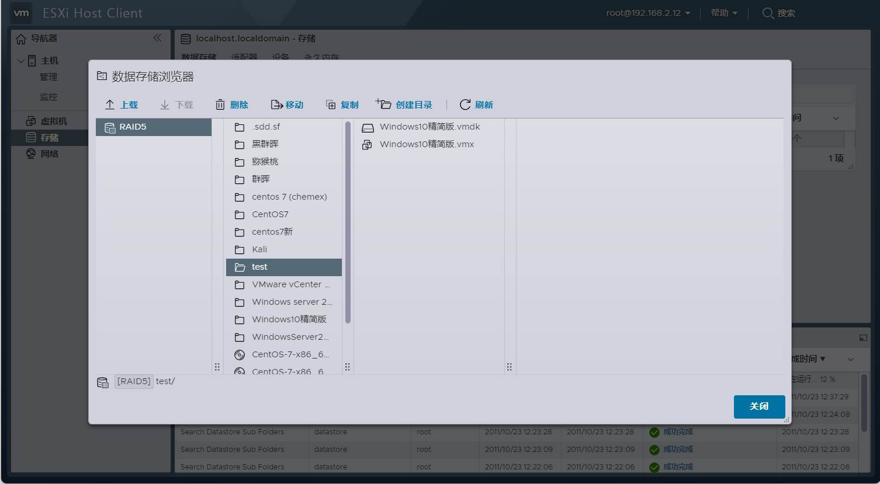The height and width of the screenshot is (484, 880).
Task: Collapse the Navigator panel with double chevron
Action: click(157, 38)
